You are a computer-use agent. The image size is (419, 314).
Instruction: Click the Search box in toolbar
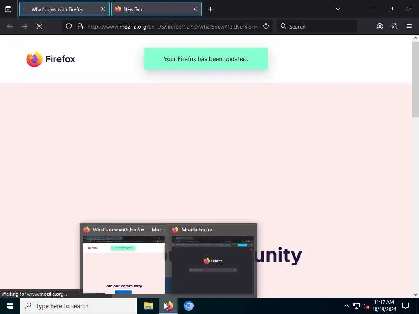317,27
